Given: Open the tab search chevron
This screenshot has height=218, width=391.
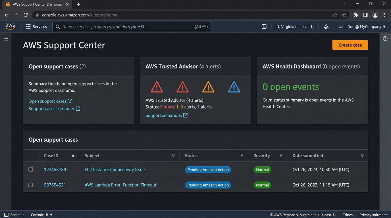Looking at the screenshot, I should [x=344, y=4].
